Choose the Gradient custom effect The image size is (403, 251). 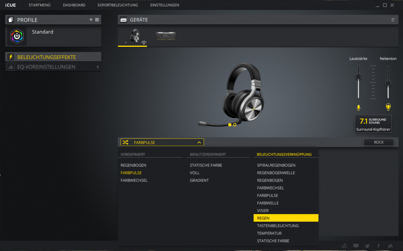click(199, 180)
